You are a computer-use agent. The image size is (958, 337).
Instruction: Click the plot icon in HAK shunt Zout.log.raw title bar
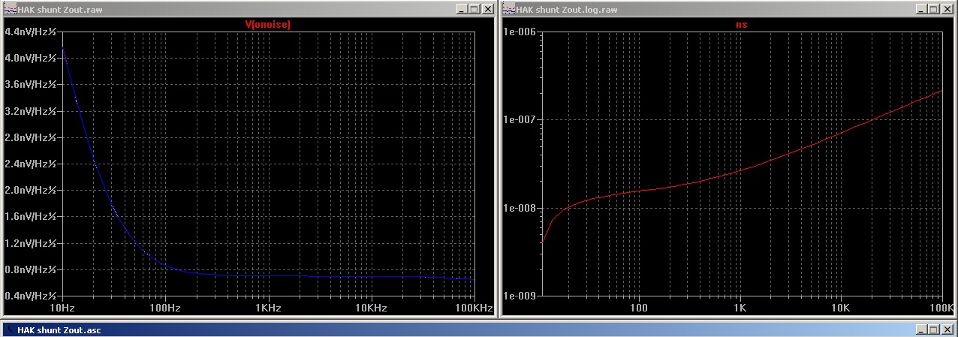(508, 9)
